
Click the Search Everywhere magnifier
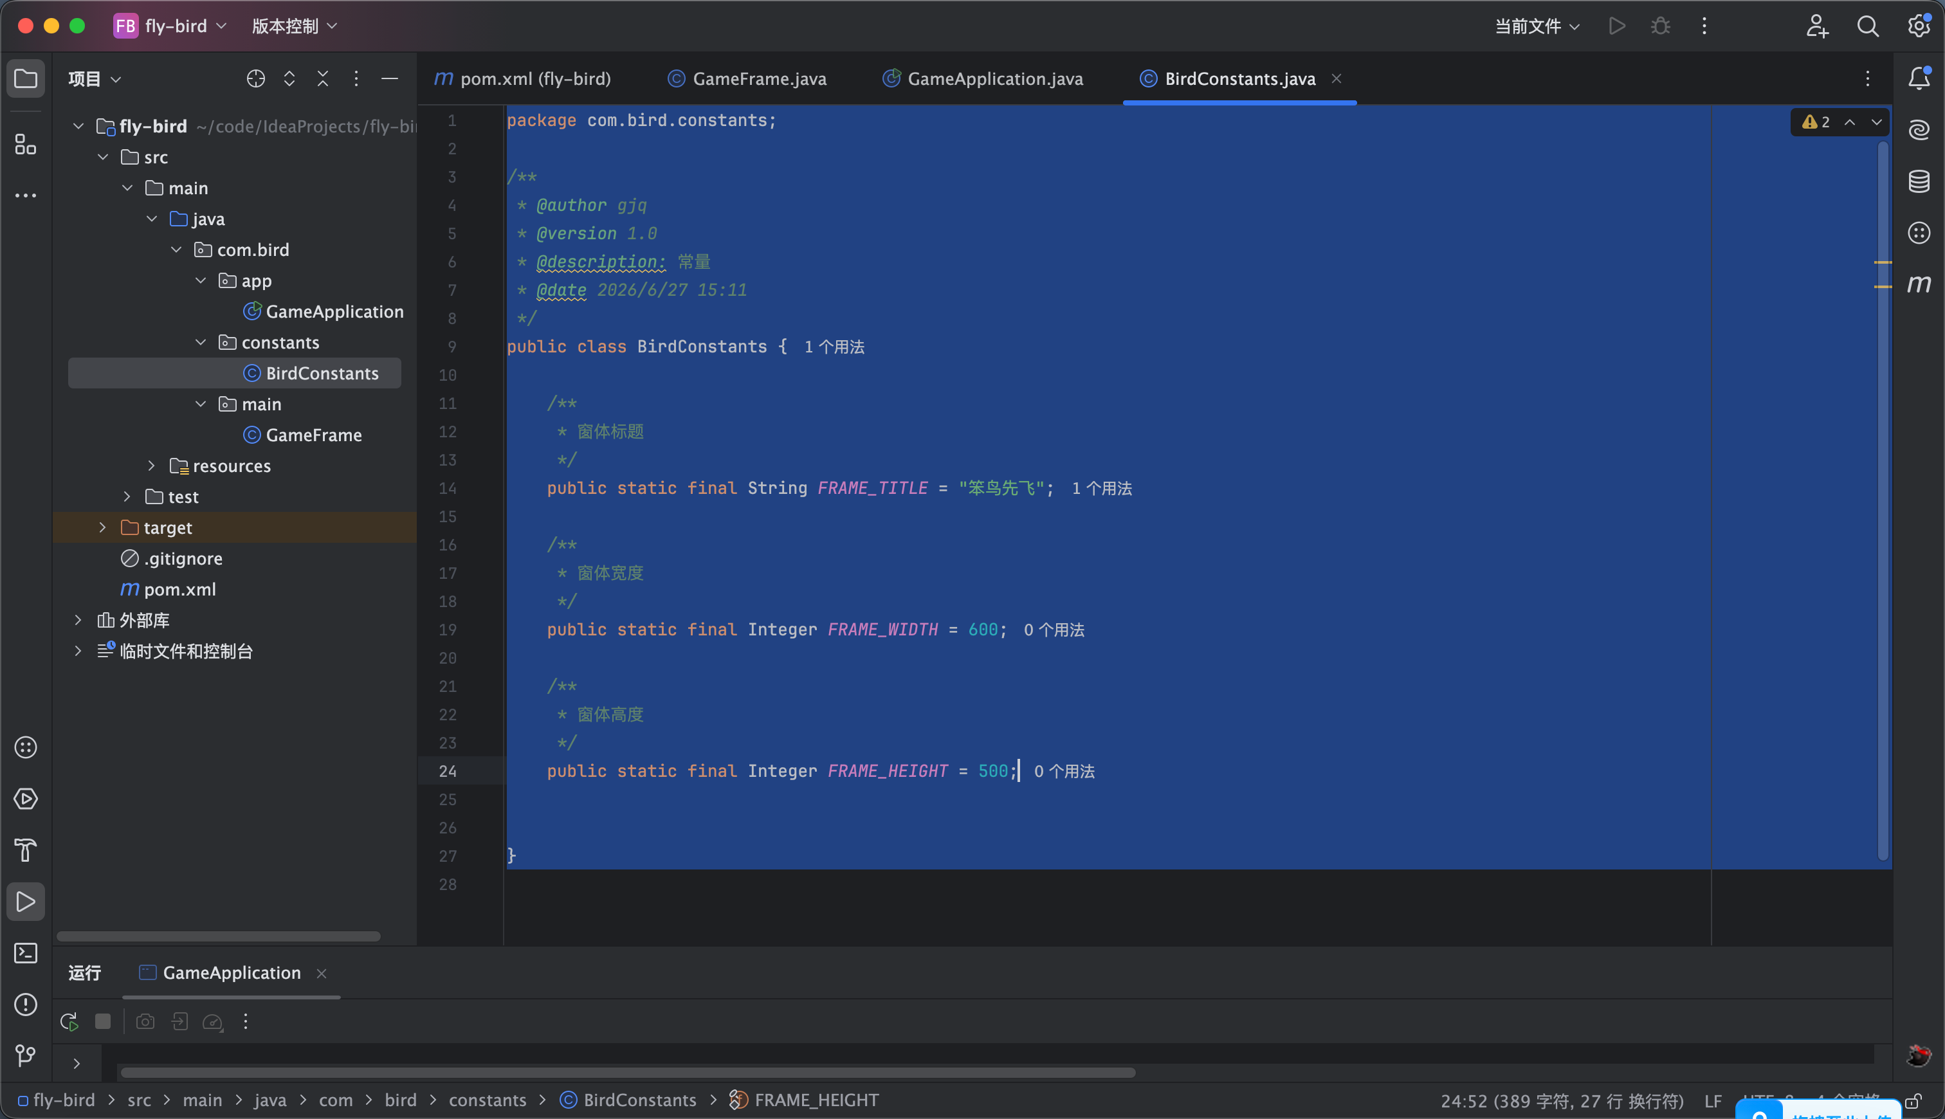coord(1867,26)
